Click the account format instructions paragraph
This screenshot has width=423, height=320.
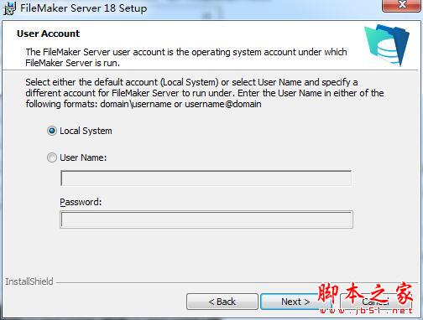(205, 93)
